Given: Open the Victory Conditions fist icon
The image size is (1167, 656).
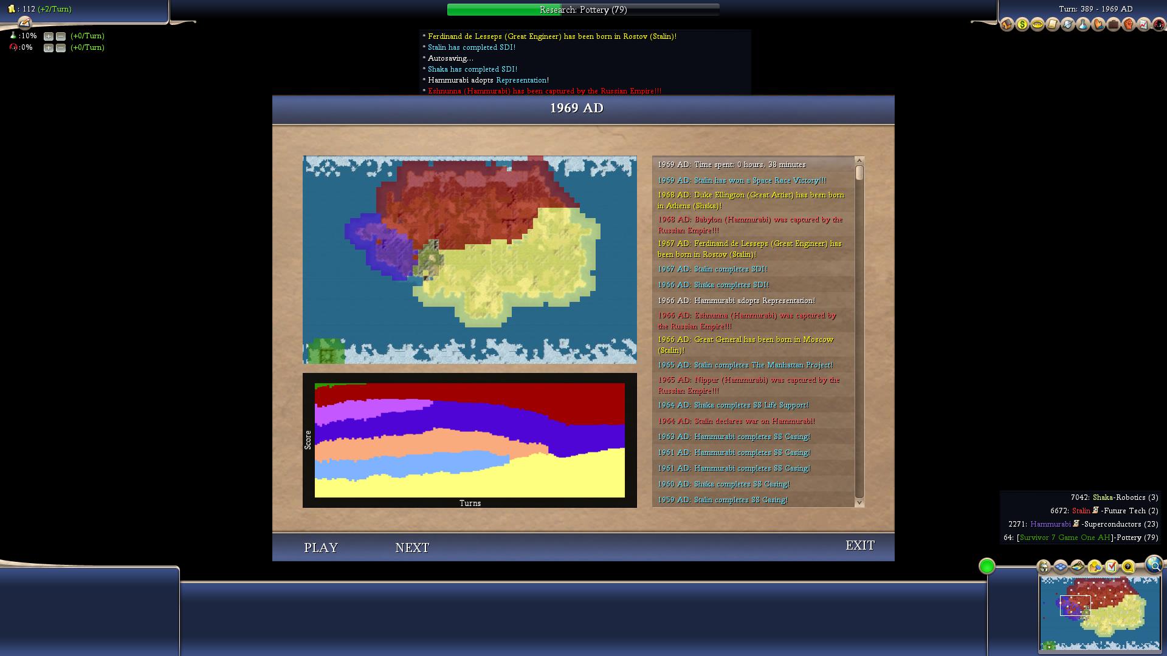Looking at the screenshot, I should pos(1129,24).
